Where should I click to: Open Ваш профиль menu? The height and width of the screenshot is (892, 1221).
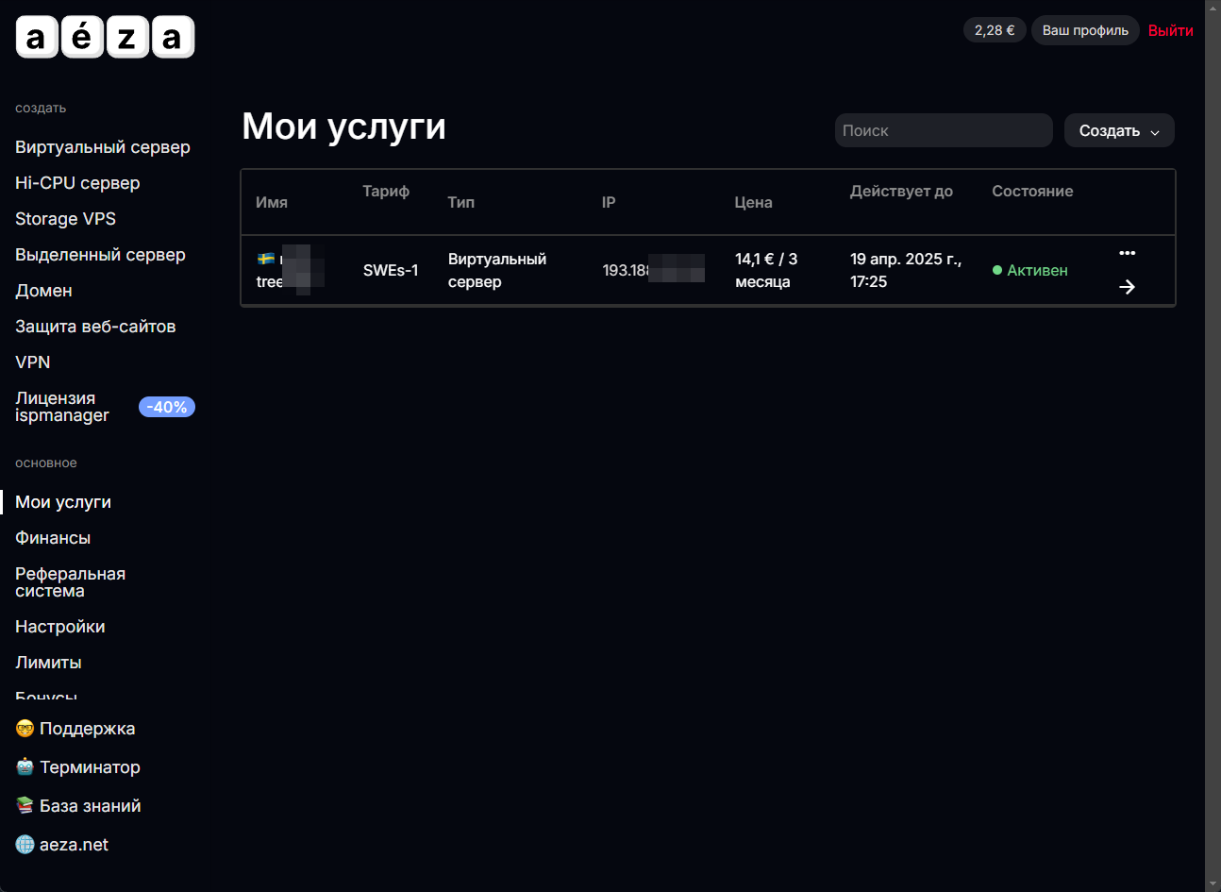pyautogui.click(x=1084, y=30)
